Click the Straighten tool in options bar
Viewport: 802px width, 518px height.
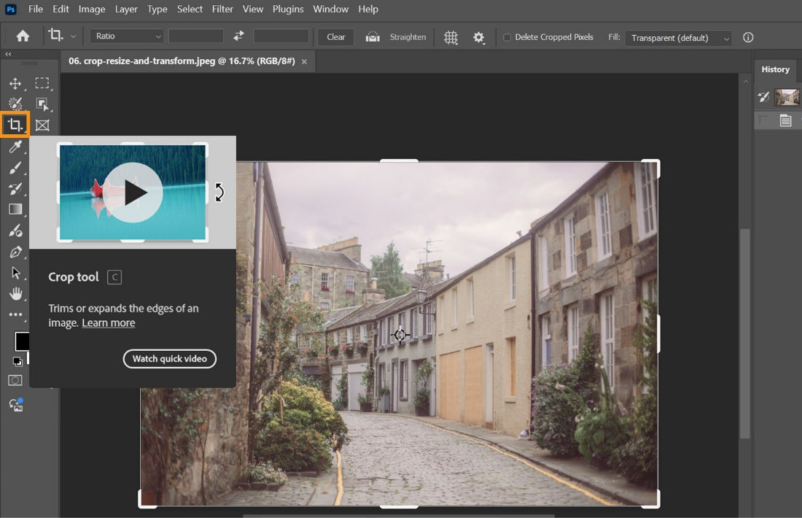(396, 36)
